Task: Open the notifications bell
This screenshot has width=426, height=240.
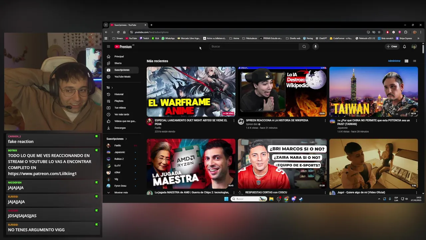Action: click(404, 47)
